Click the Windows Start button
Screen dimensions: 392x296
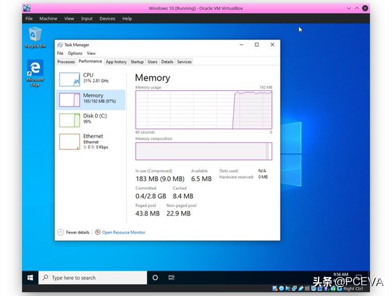(30, 278)
